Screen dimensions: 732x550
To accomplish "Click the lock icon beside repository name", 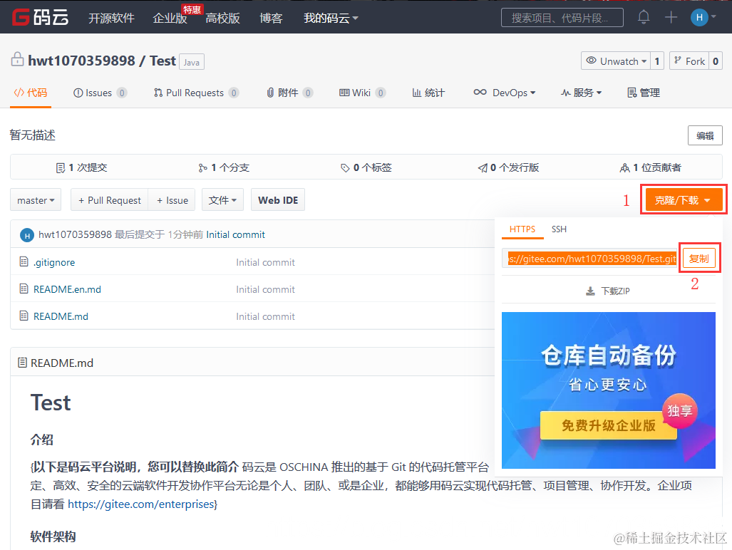I will [17, 59].
